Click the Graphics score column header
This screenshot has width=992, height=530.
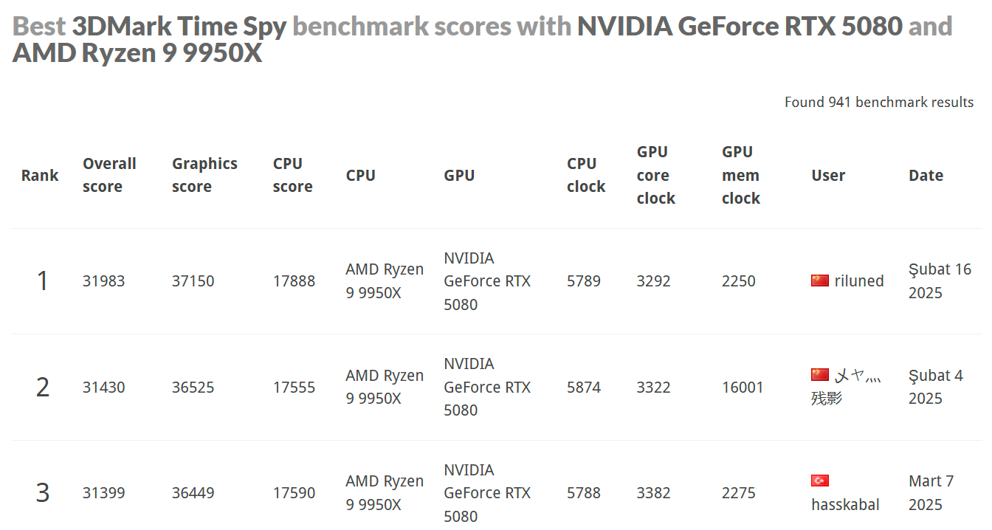[x=204, y=175]
